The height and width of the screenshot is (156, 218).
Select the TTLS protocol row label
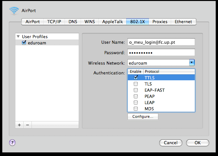[x=149, y=78]
